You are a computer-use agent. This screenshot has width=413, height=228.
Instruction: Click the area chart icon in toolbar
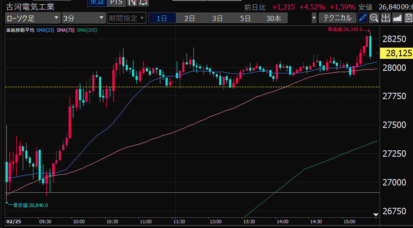[x=397, y=18]
